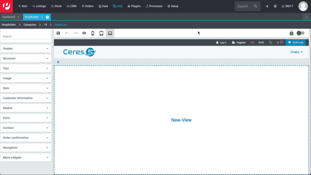Click the Categories breadcrumb
This screenshot has height=175, width=311.
point(30,25)
